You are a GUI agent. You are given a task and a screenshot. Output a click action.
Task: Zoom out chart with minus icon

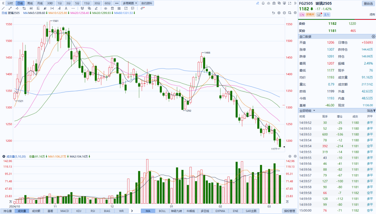point(284,13)
